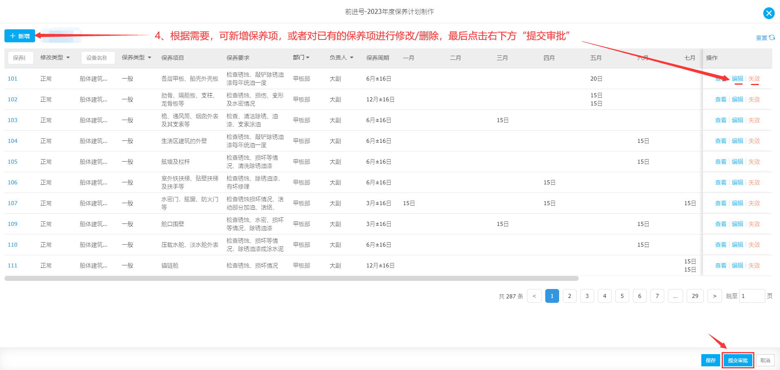Click the 新增 add button
The height and width of the screenshot is (370, 780).
tap(20, 36)
